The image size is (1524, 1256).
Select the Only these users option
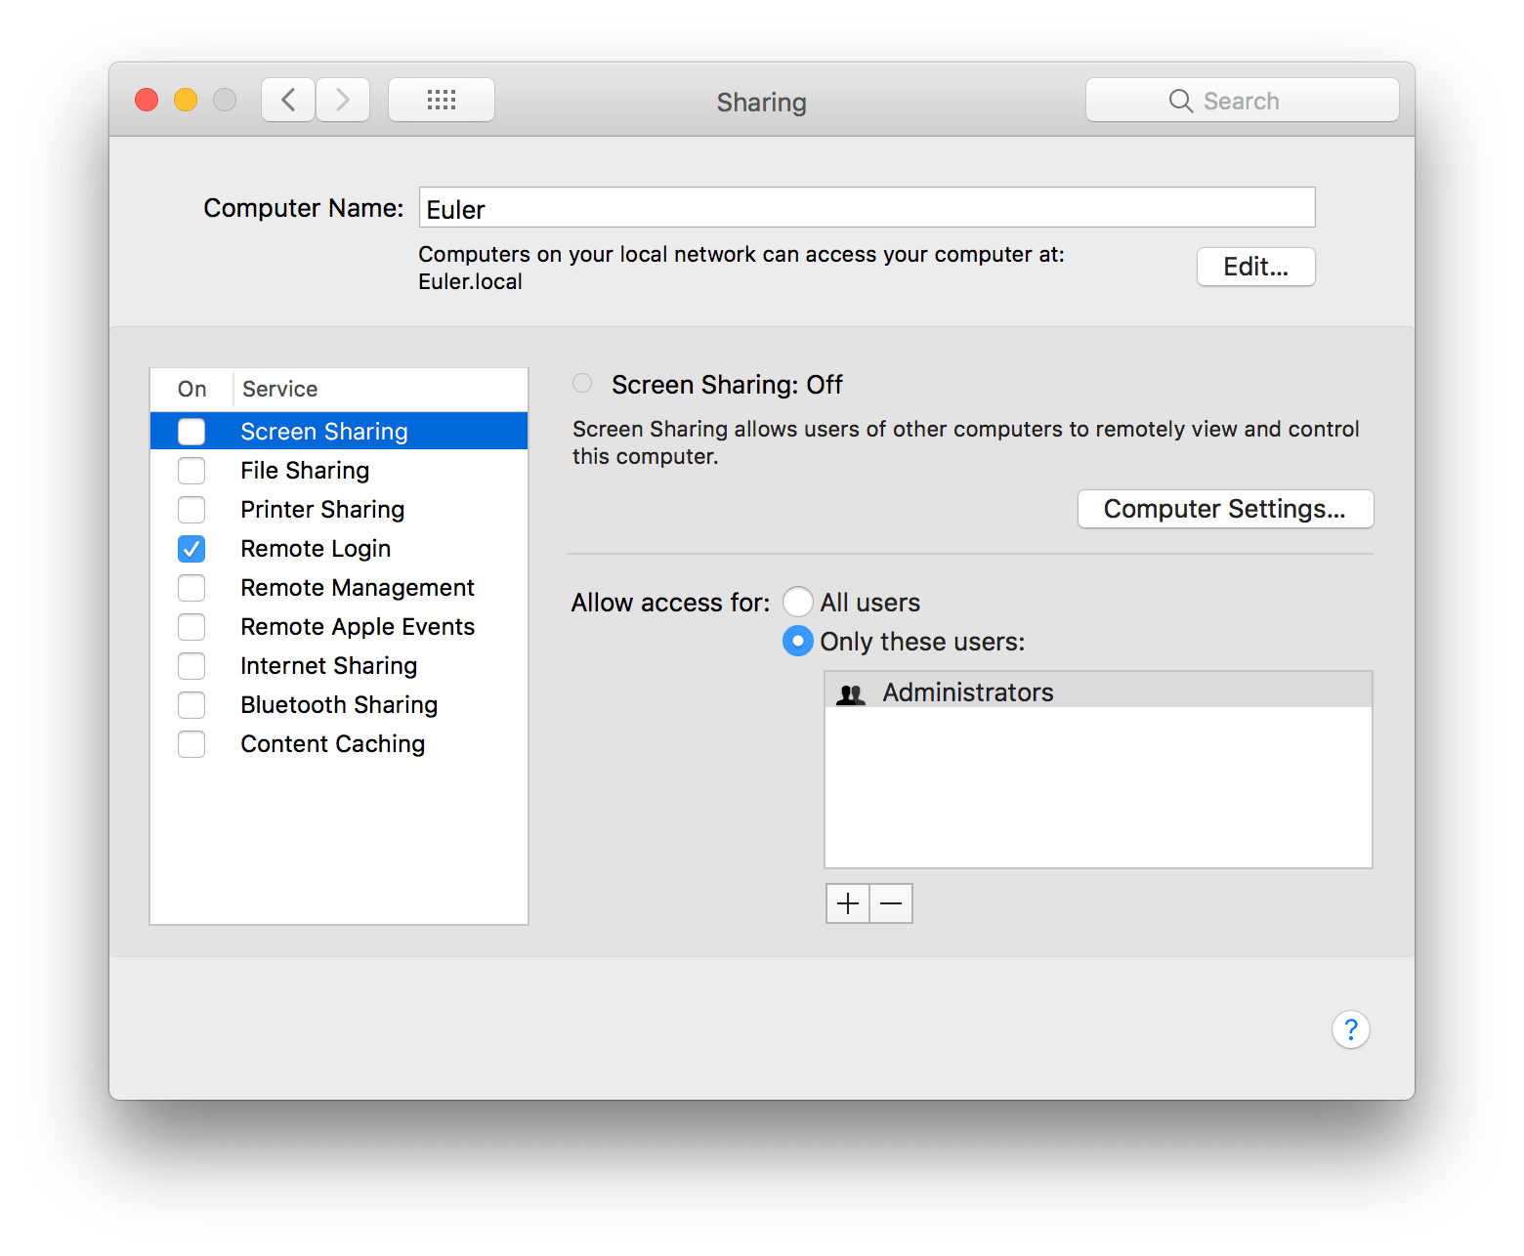797,641
